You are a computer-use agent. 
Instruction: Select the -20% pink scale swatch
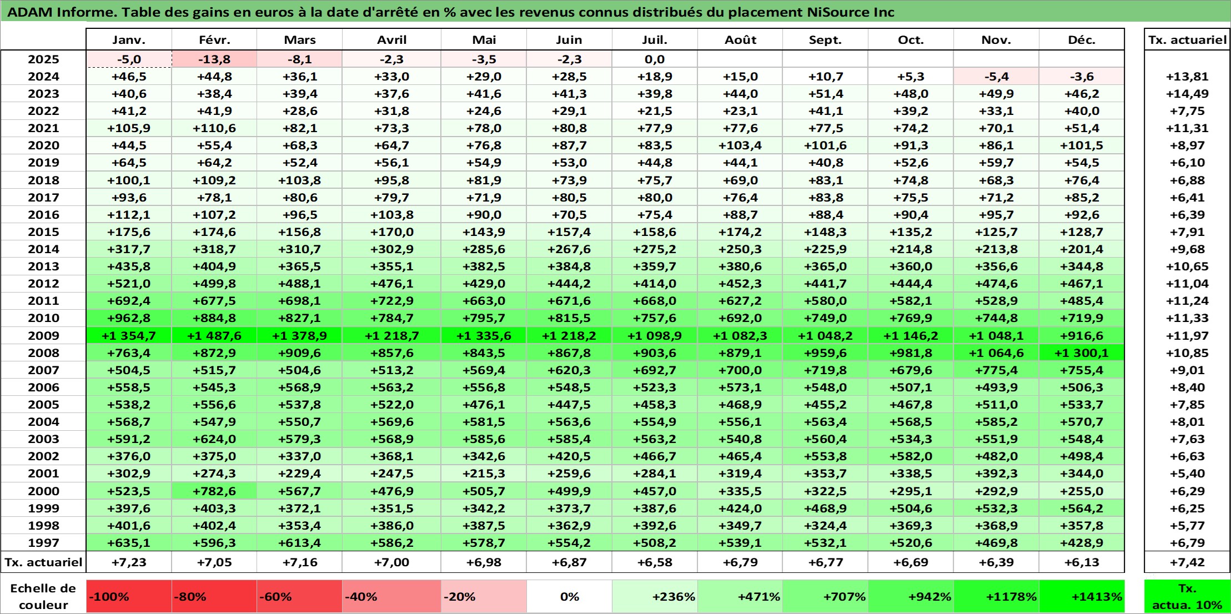484,596
